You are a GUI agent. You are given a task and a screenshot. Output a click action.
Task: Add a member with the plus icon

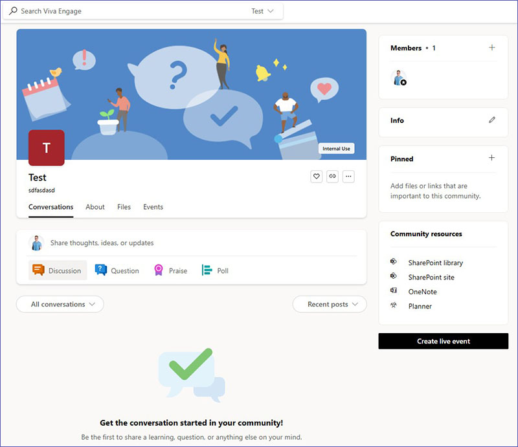click(491, 47)
